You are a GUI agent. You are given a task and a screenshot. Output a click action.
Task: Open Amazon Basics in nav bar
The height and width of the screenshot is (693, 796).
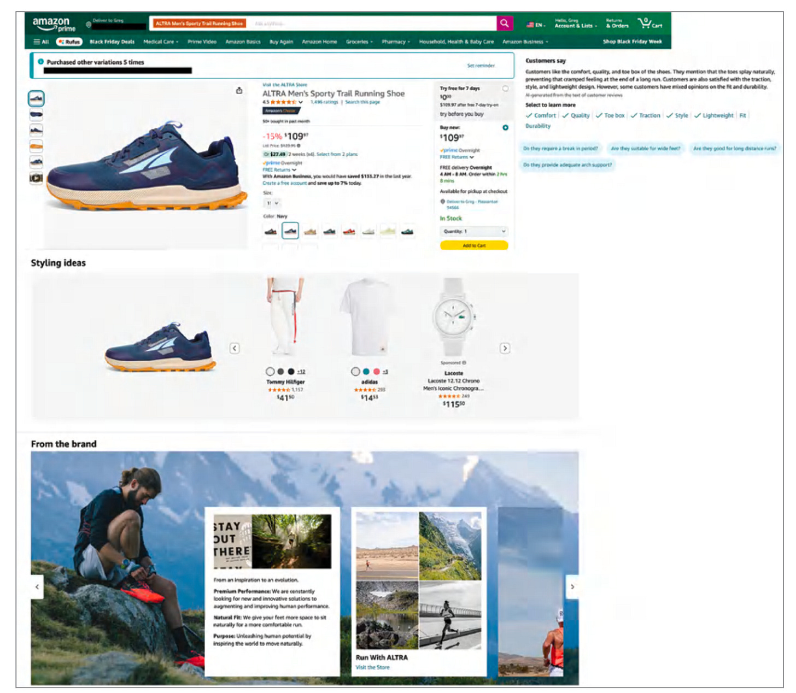pos(243,42)
